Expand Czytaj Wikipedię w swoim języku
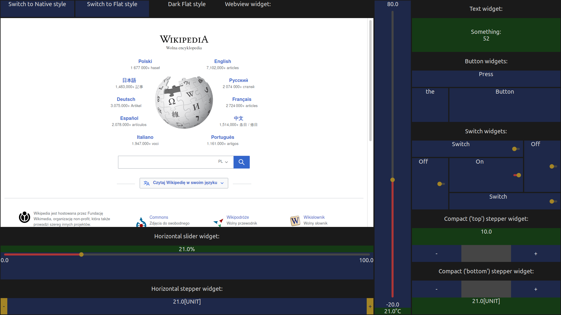The height and width of the screenshot is (315, 561). (184, 183)
